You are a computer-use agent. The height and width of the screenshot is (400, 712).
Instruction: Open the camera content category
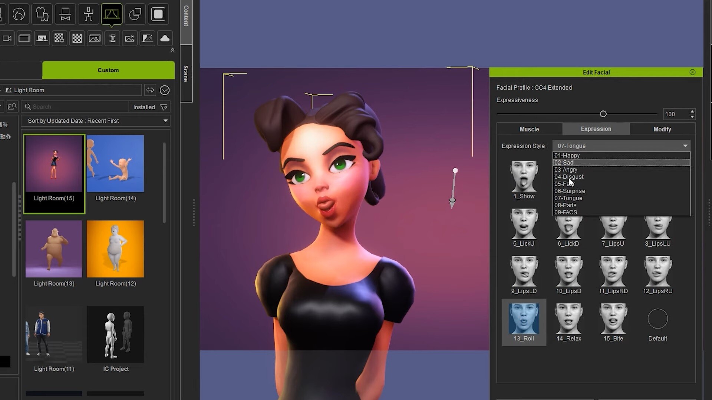(7, 38)
